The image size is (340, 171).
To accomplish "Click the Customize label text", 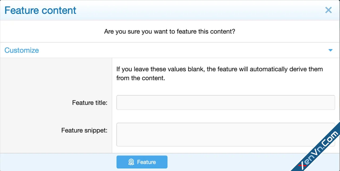I will (x=22, y=50).
